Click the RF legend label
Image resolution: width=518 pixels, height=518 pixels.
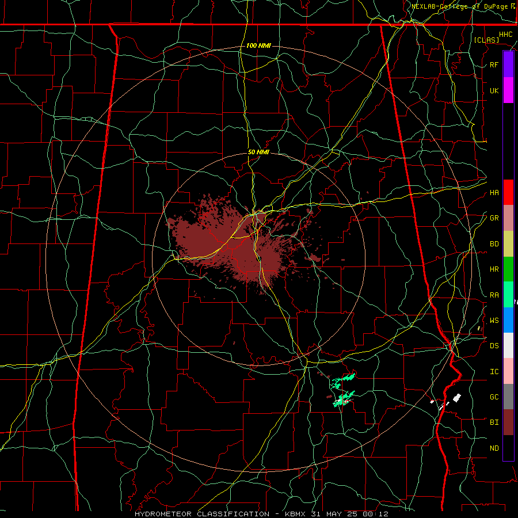pos(494,64)
